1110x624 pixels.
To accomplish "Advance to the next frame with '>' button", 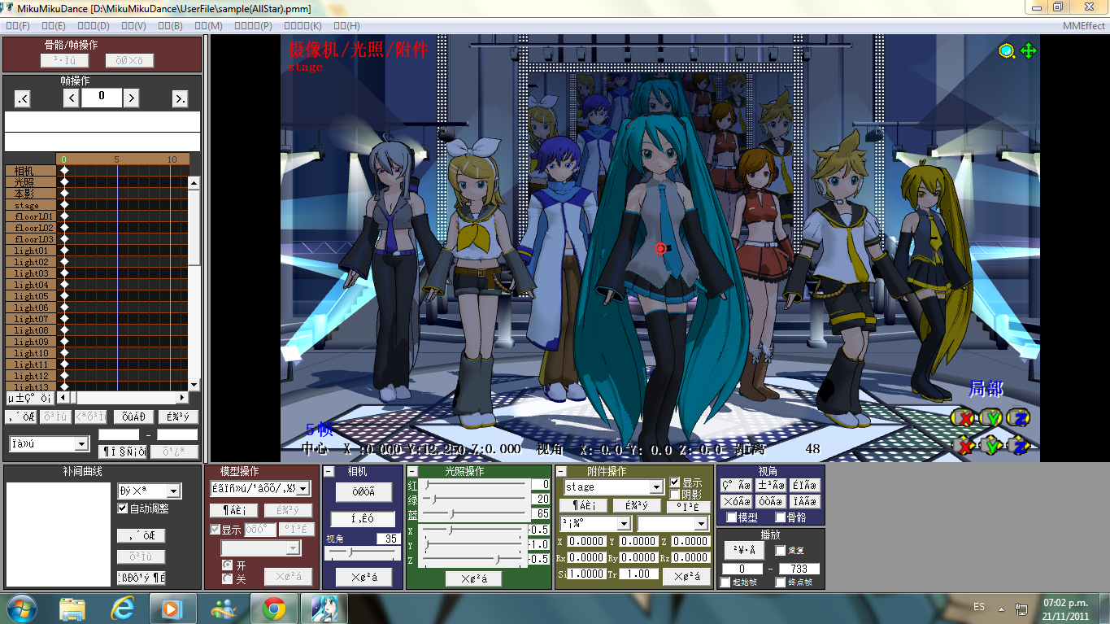I will 131,98.
